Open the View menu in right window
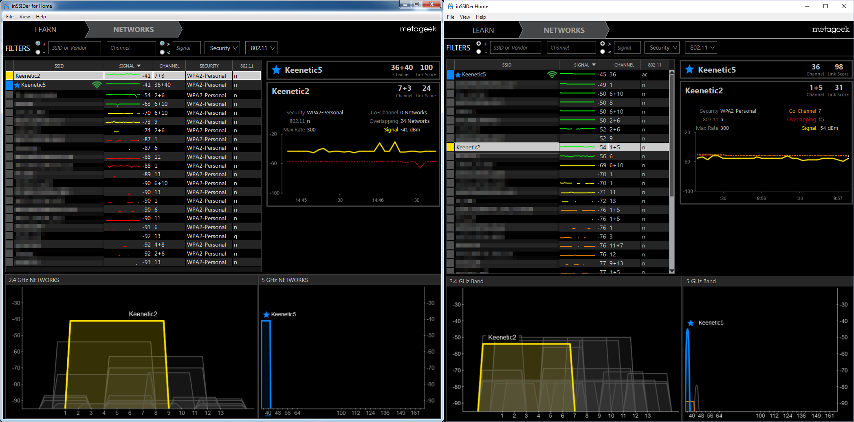Viewport: 854px width, 422px height. (465, 17)
